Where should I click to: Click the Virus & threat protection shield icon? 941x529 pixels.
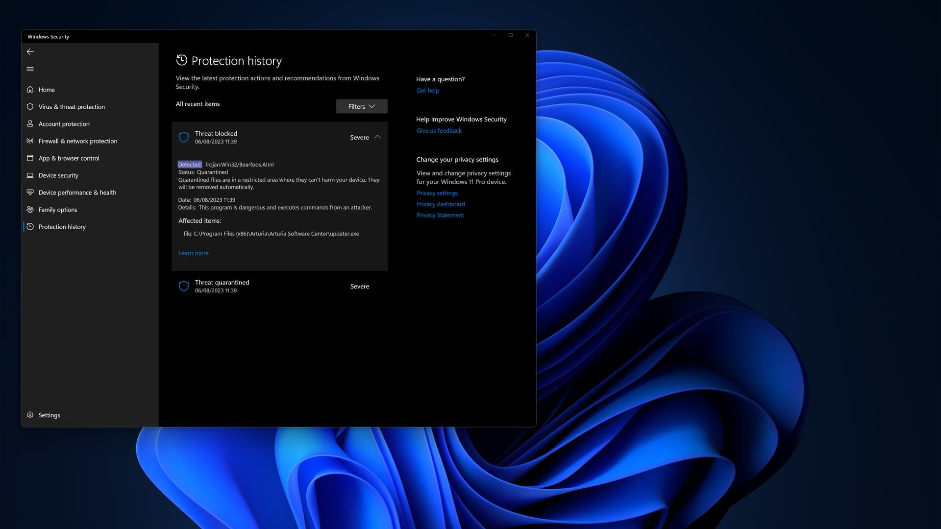click(30, 106)
